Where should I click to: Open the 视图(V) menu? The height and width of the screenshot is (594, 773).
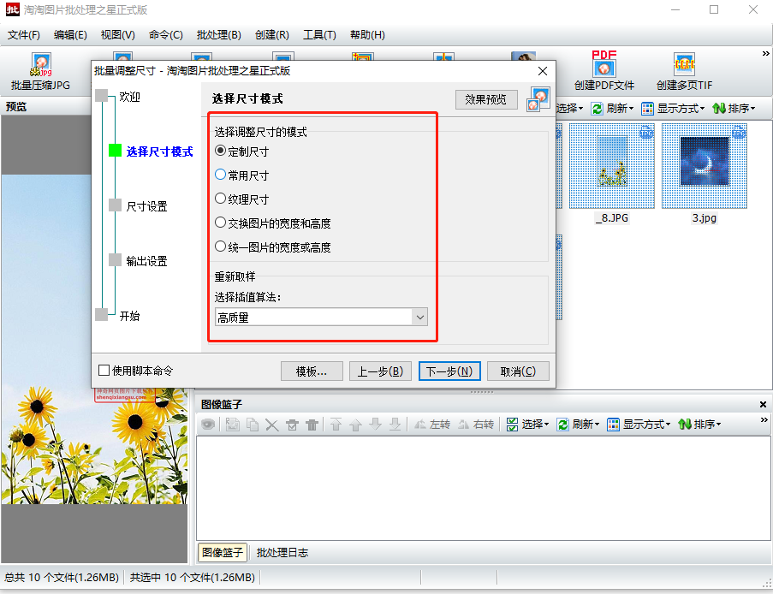click(118, 35)
